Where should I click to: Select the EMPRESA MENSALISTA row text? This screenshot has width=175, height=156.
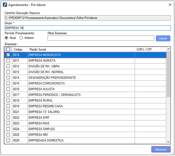point(45,55)
